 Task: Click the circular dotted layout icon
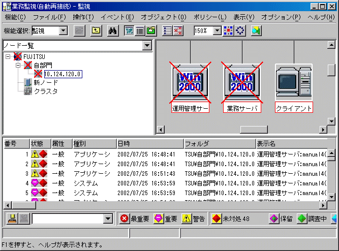coord(240,30)
